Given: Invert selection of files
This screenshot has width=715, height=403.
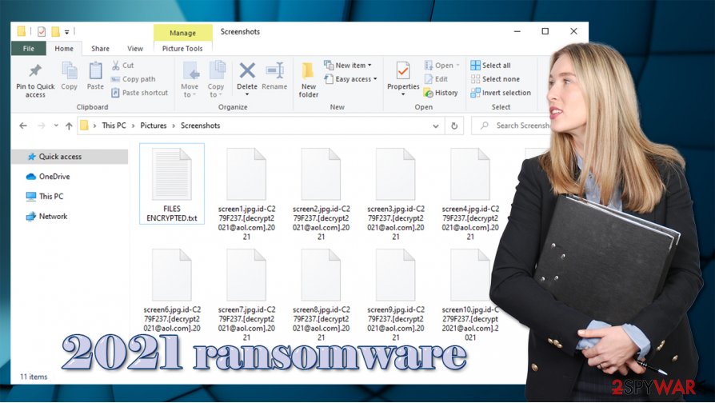Looking at the screenshot, I should point(501,93).
